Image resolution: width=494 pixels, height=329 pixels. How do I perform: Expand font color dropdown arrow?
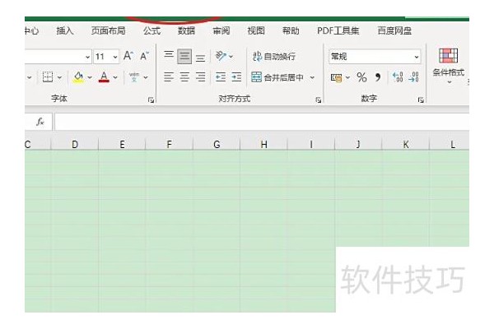coord(115,77)
